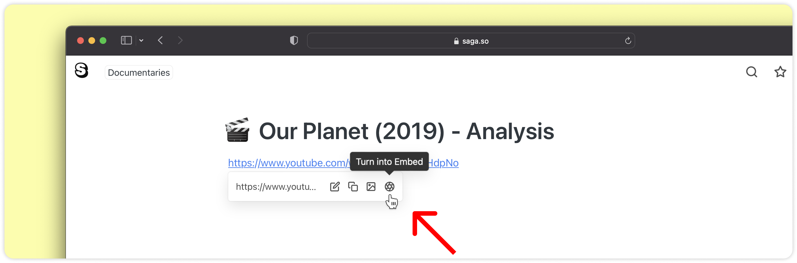Click the privacy shield icon in Safari
The width and height of the screenshot is (797, 263).
(x=294, y=41)
